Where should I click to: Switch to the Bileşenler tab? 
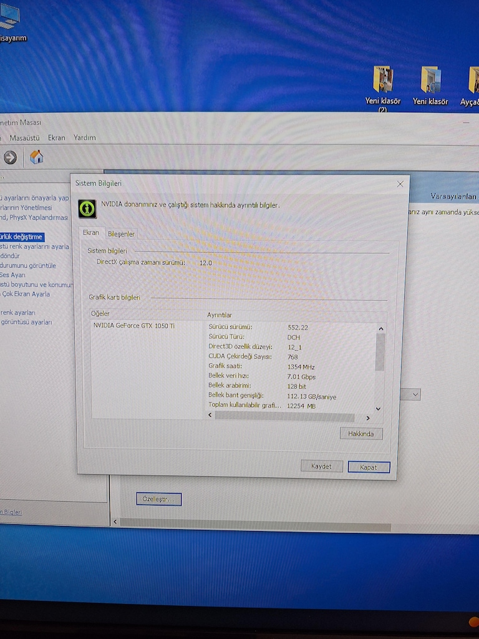tap(121, 234)
